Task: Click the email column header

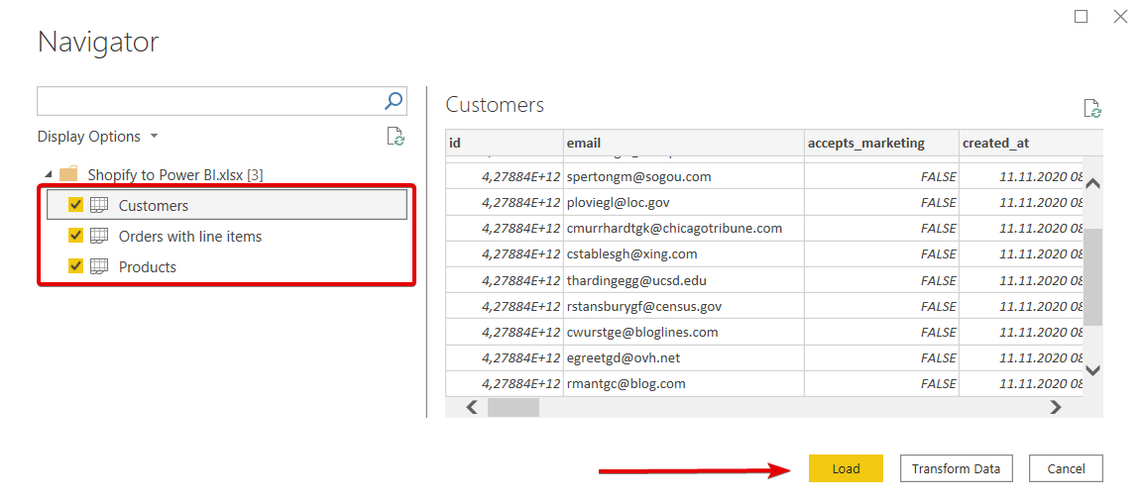Action: (683, 143)
